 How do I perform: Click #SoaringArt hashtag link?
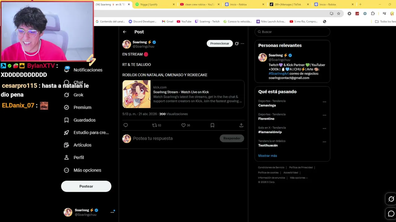click(x=278, y=74)
